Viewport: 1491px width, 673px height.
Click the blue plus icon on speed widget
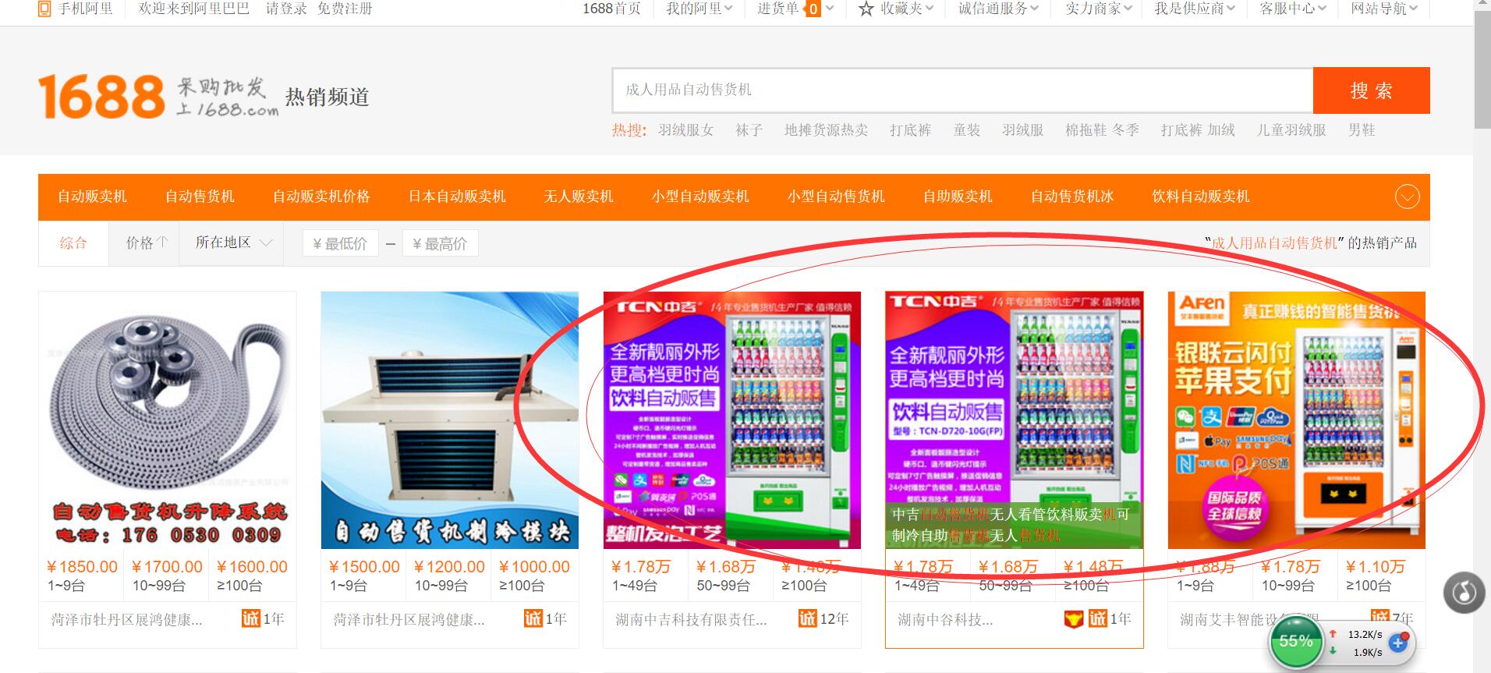1399,643
